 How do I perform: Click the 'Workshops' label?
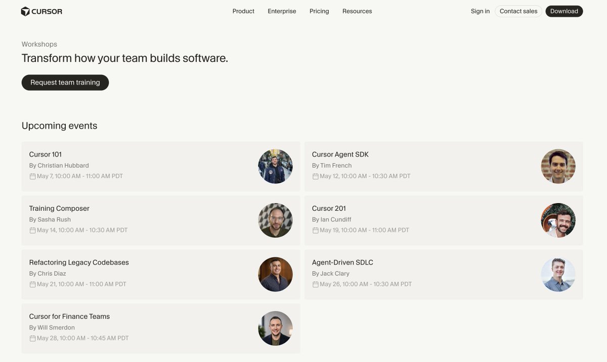click(39, 44)
